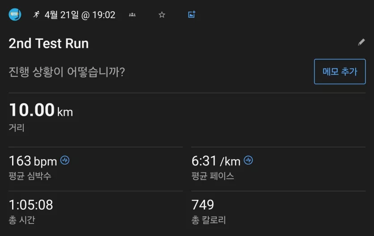Open the 749 total calories stat

(203, 205)
